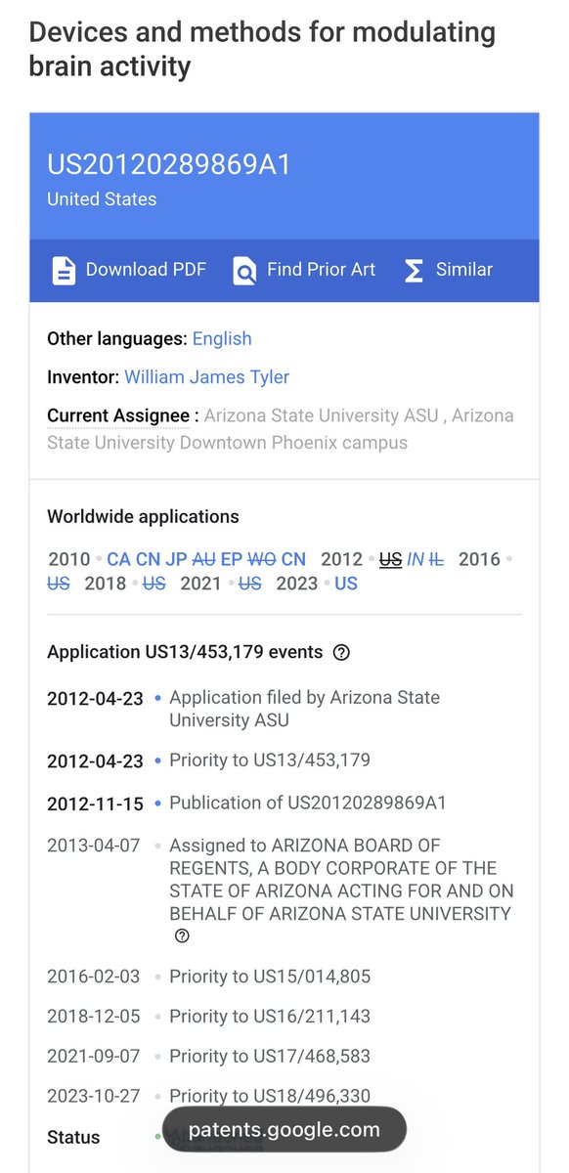The height and width of the screenshot is (1173, 569).
Task: Select event Priority to US15/014,805
Action: (270, 977)
